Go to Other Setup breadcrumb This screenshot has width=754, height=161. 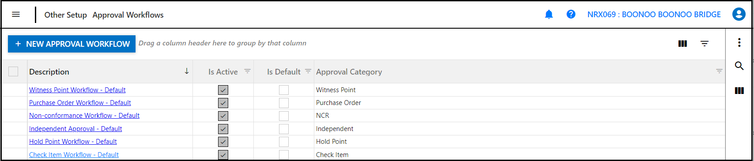[66, 15]
